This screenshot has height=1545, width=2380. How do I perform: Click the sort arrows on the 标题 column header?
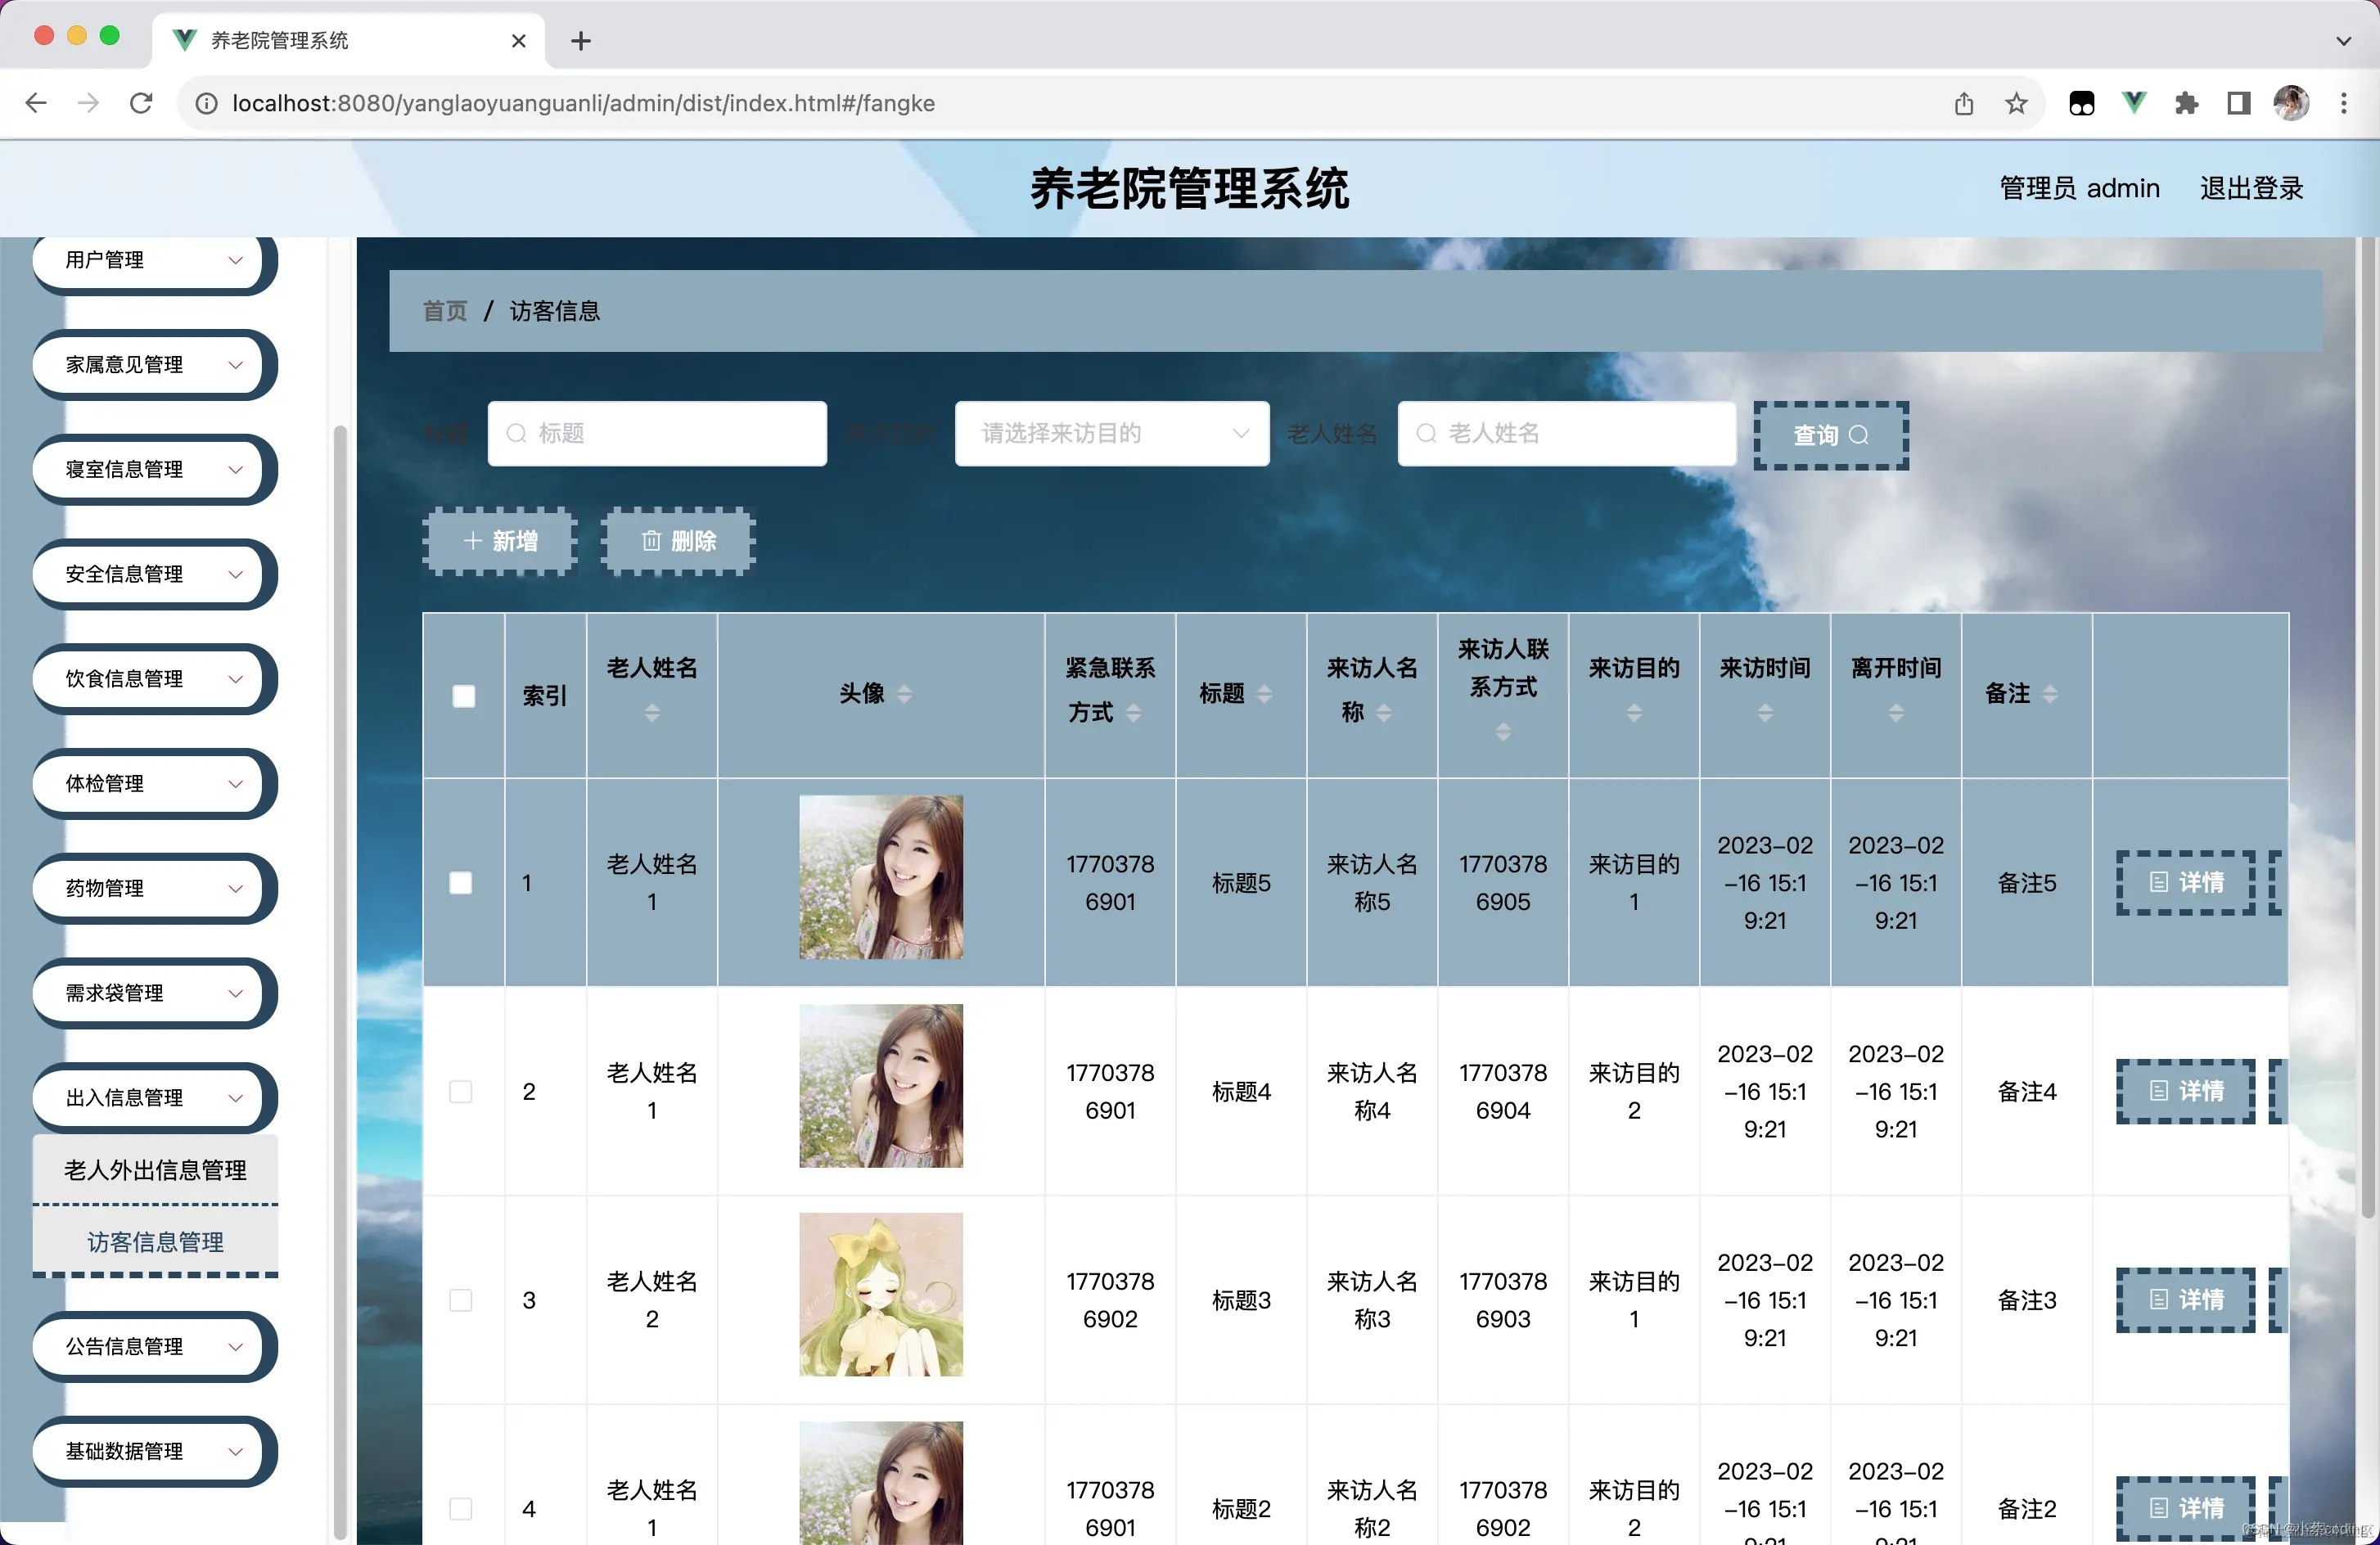(x=1264, y=694)
